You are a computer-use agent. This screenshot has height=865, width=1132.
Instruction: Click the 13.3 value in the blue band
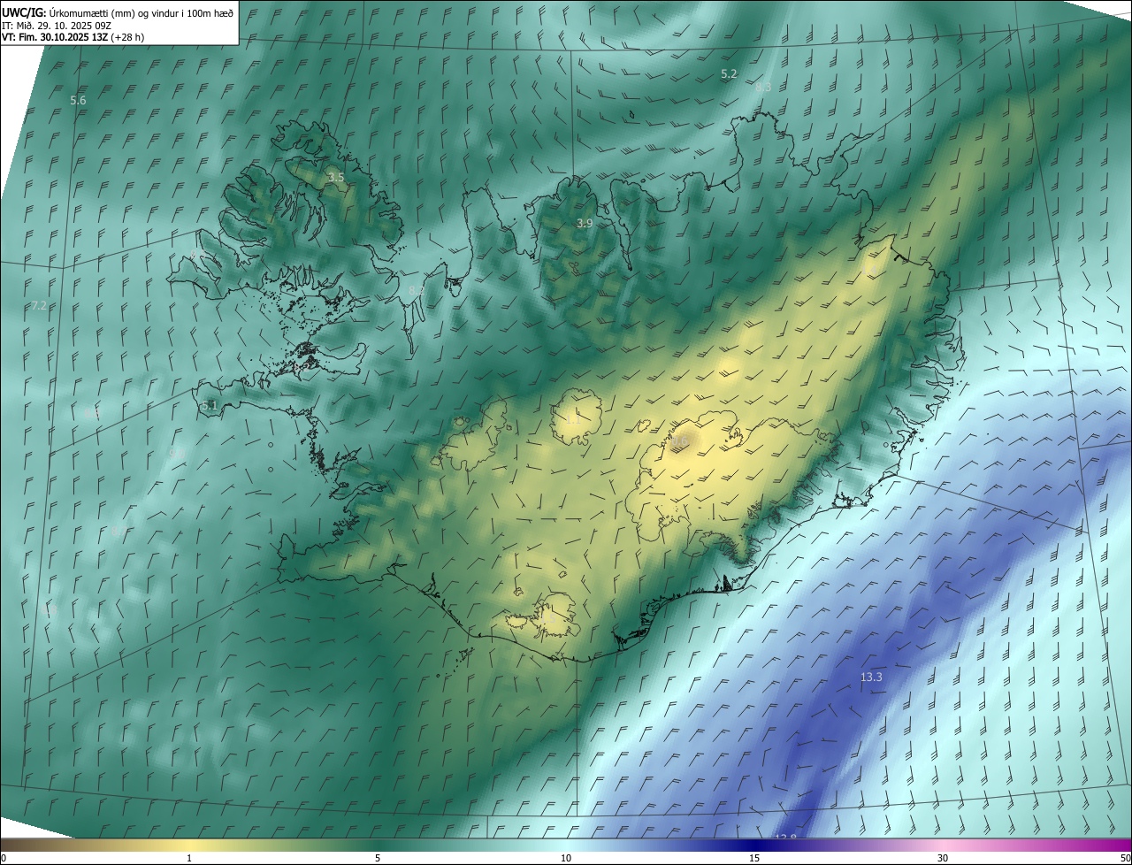click(871, 677)
